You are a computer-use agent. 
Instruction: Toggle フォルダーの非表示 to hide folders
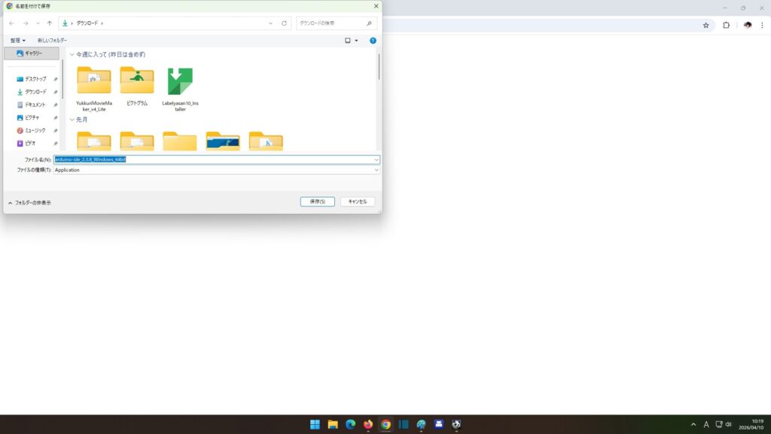tap(29, 203)
